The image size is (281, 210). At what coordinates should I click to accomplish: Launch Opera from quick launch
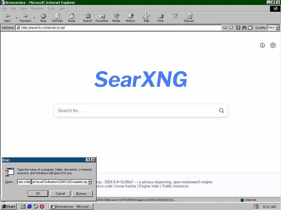42,207
